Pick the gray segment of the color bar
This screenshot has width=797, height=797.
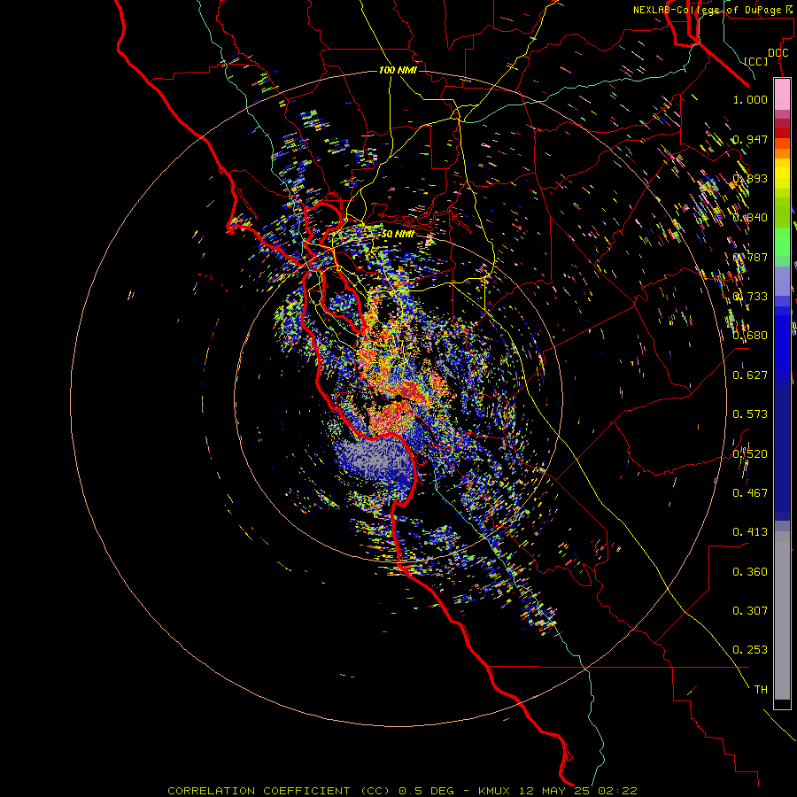click(x=782, y=615)
